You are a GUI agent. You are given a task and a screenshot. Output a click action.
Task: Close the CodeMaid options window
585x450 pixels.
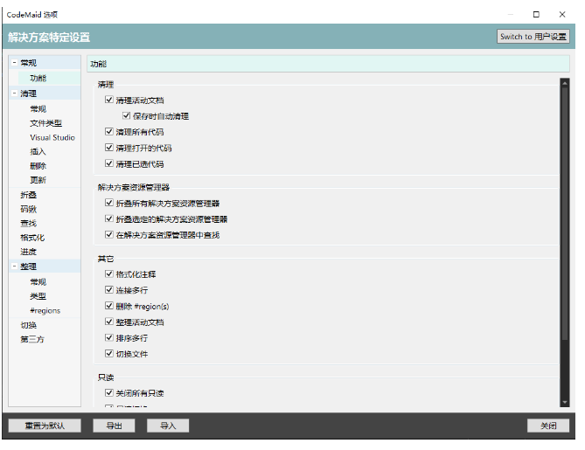pos(562,14)
